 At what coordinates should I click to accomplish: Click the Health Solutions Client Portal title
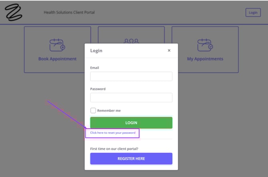pos(69,12)
